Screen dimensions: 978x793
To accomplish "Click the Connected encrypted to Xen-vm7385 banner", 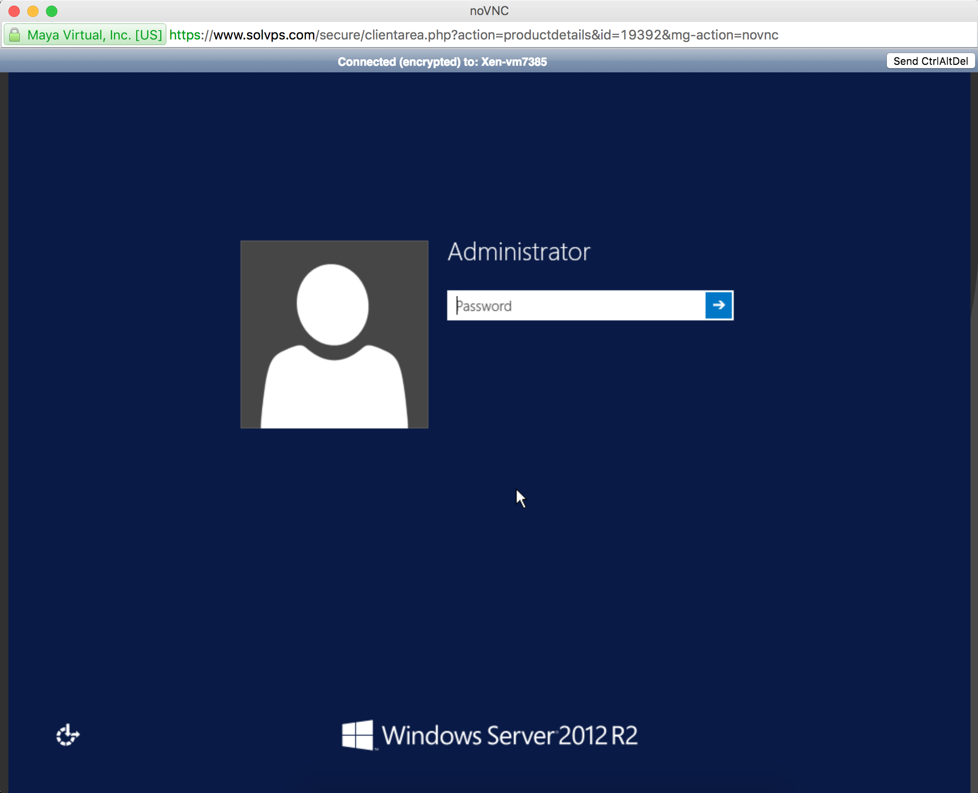I will (442, 61).
